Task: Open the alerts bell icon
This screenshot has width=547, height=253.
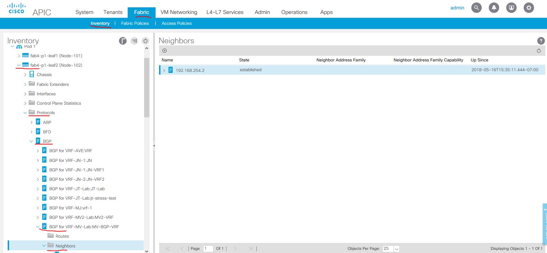Action: [x=494, y=8]
